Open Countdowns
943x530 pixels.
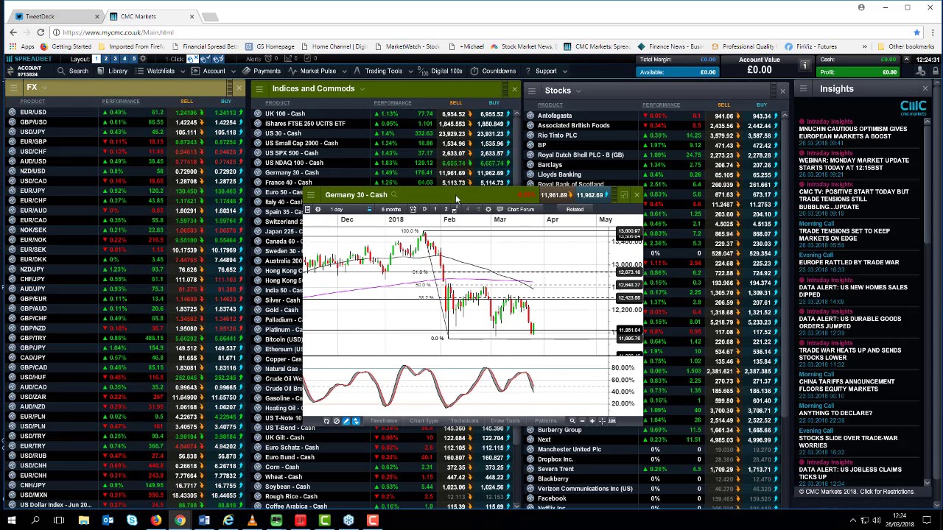point(494,71)
